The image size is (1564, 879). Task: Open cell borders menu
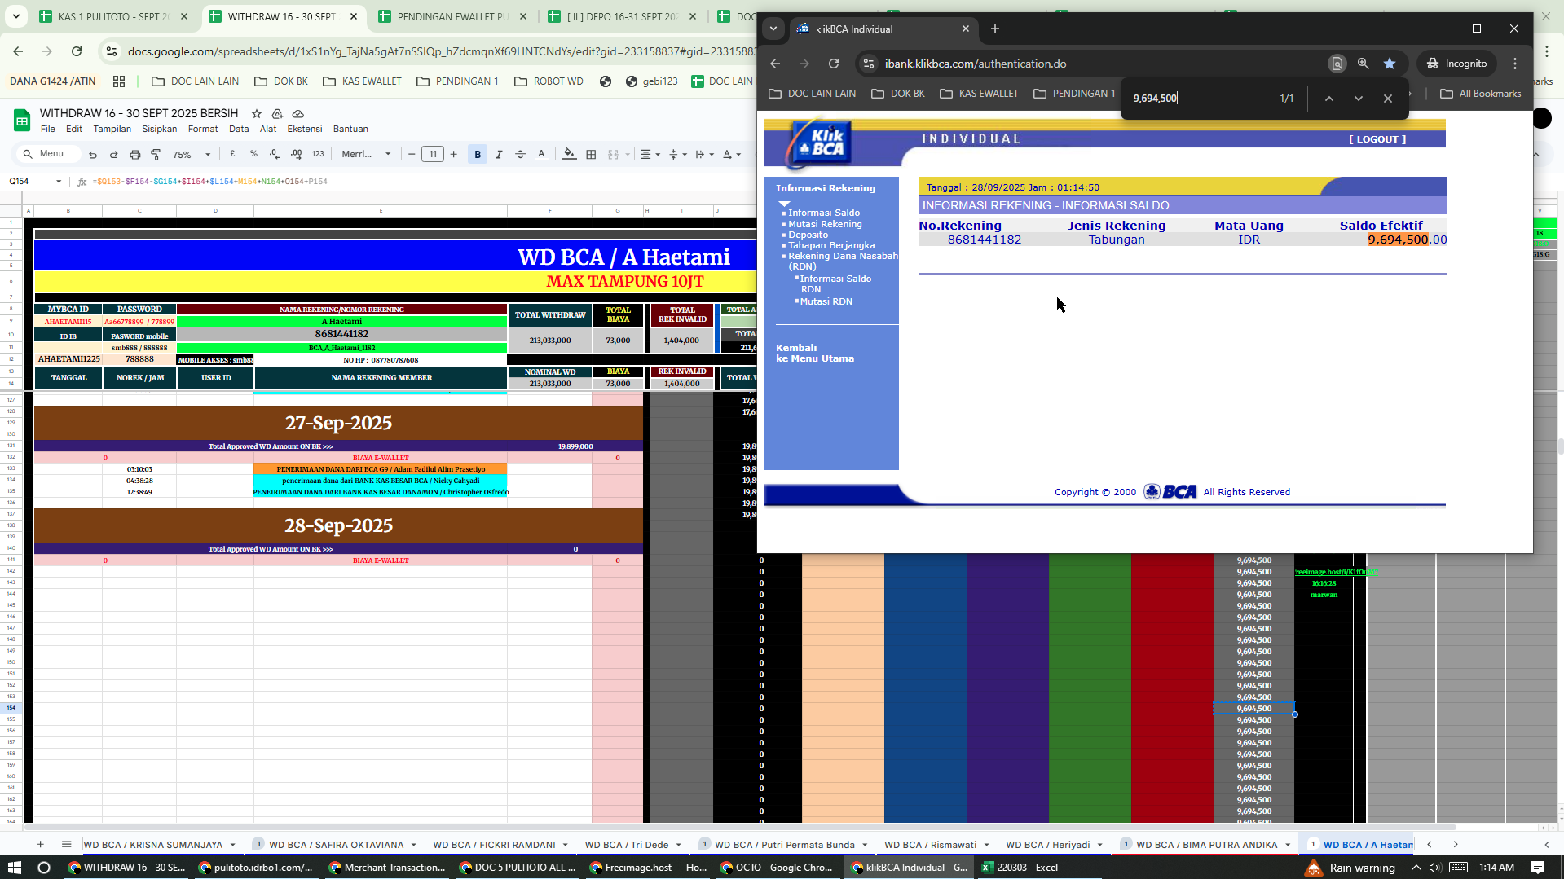[x=591, y=154]
